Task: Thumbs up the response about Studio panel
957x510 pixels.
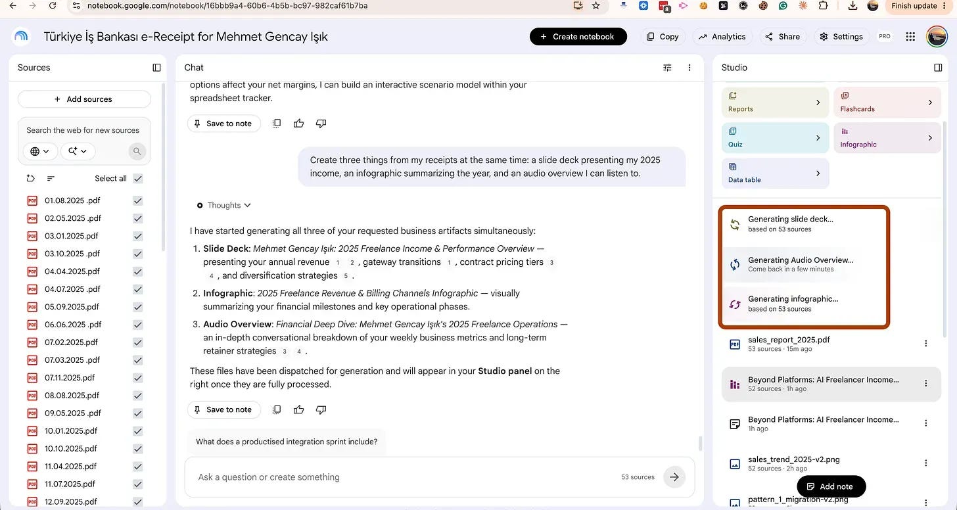Action: (299, 409)
